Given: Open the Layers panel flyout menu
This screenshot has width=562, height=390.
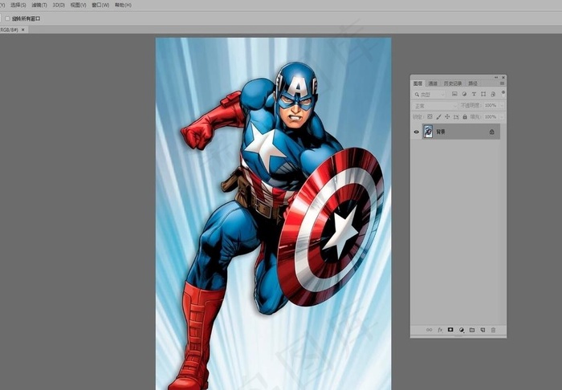Looking at the screenshot, I should click(x=502, y=83).
